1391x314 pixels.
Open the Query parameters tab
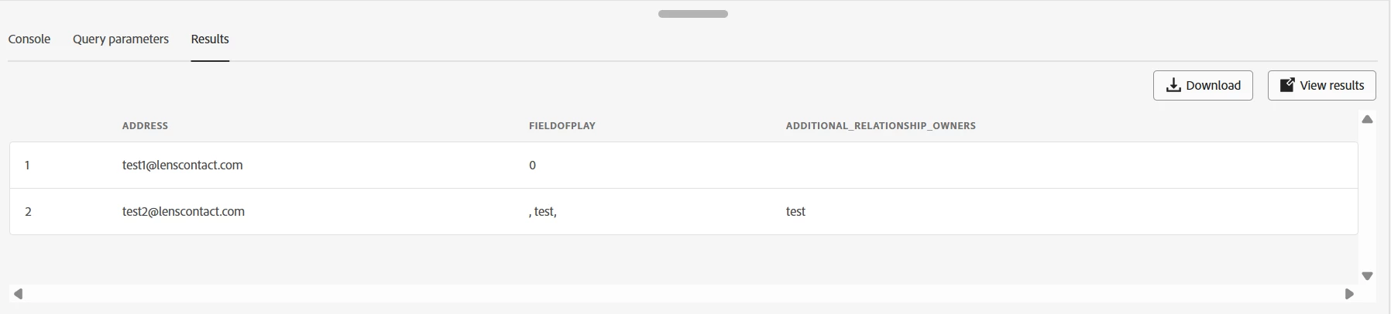[121, 39]
